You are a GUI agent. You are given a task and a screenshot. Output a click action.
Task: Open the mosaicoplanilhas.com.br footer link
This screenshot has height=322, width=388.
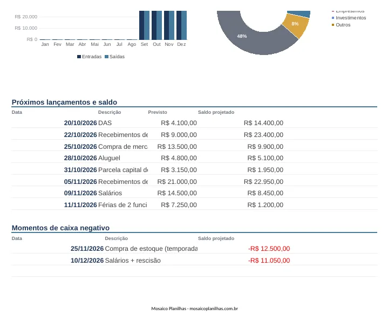[x=214, y=309]
